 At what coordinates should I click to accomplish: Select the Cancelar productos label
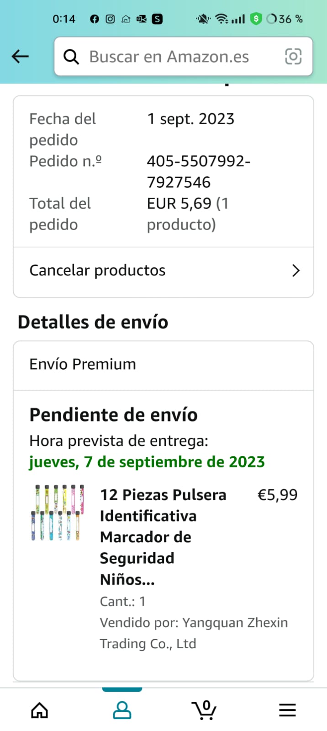[97, 270]
